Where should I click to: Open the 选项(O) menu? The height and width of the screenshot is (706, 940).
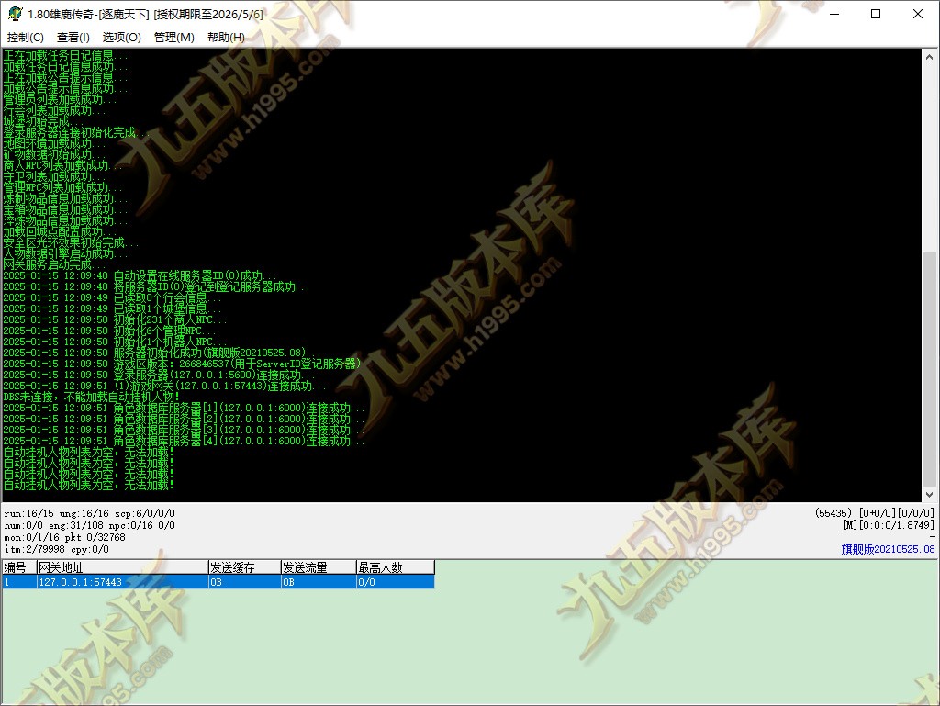(122, 37)
